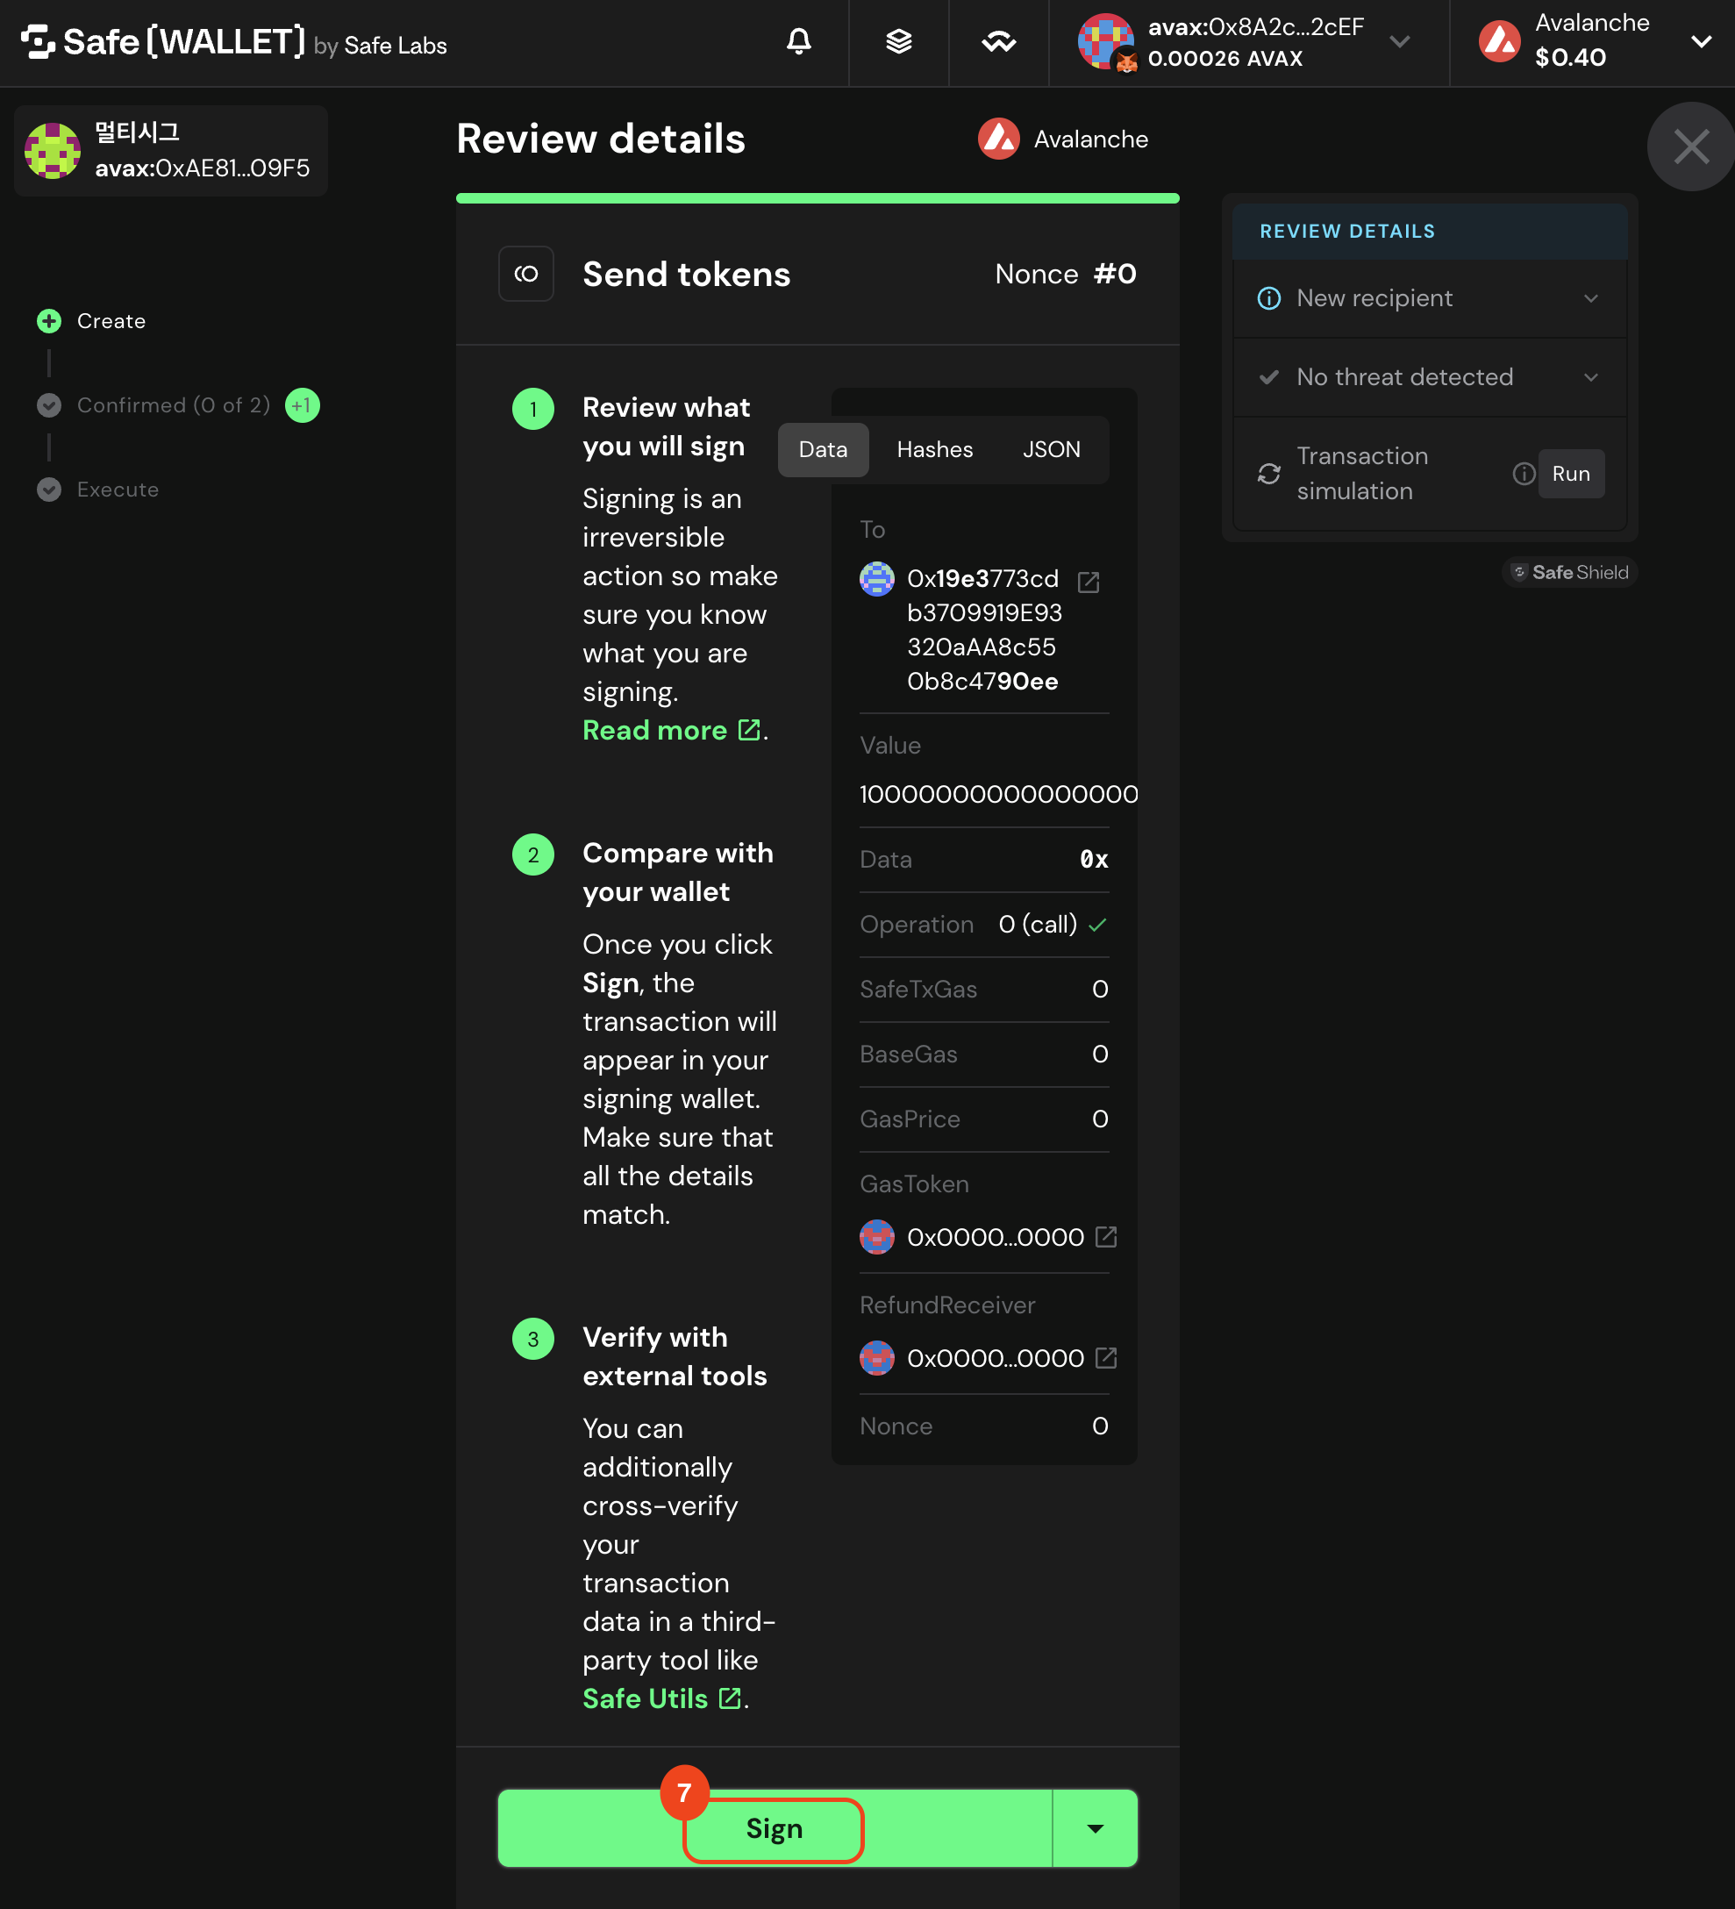Click the transaction simulation info icon

click(1523, 474)
